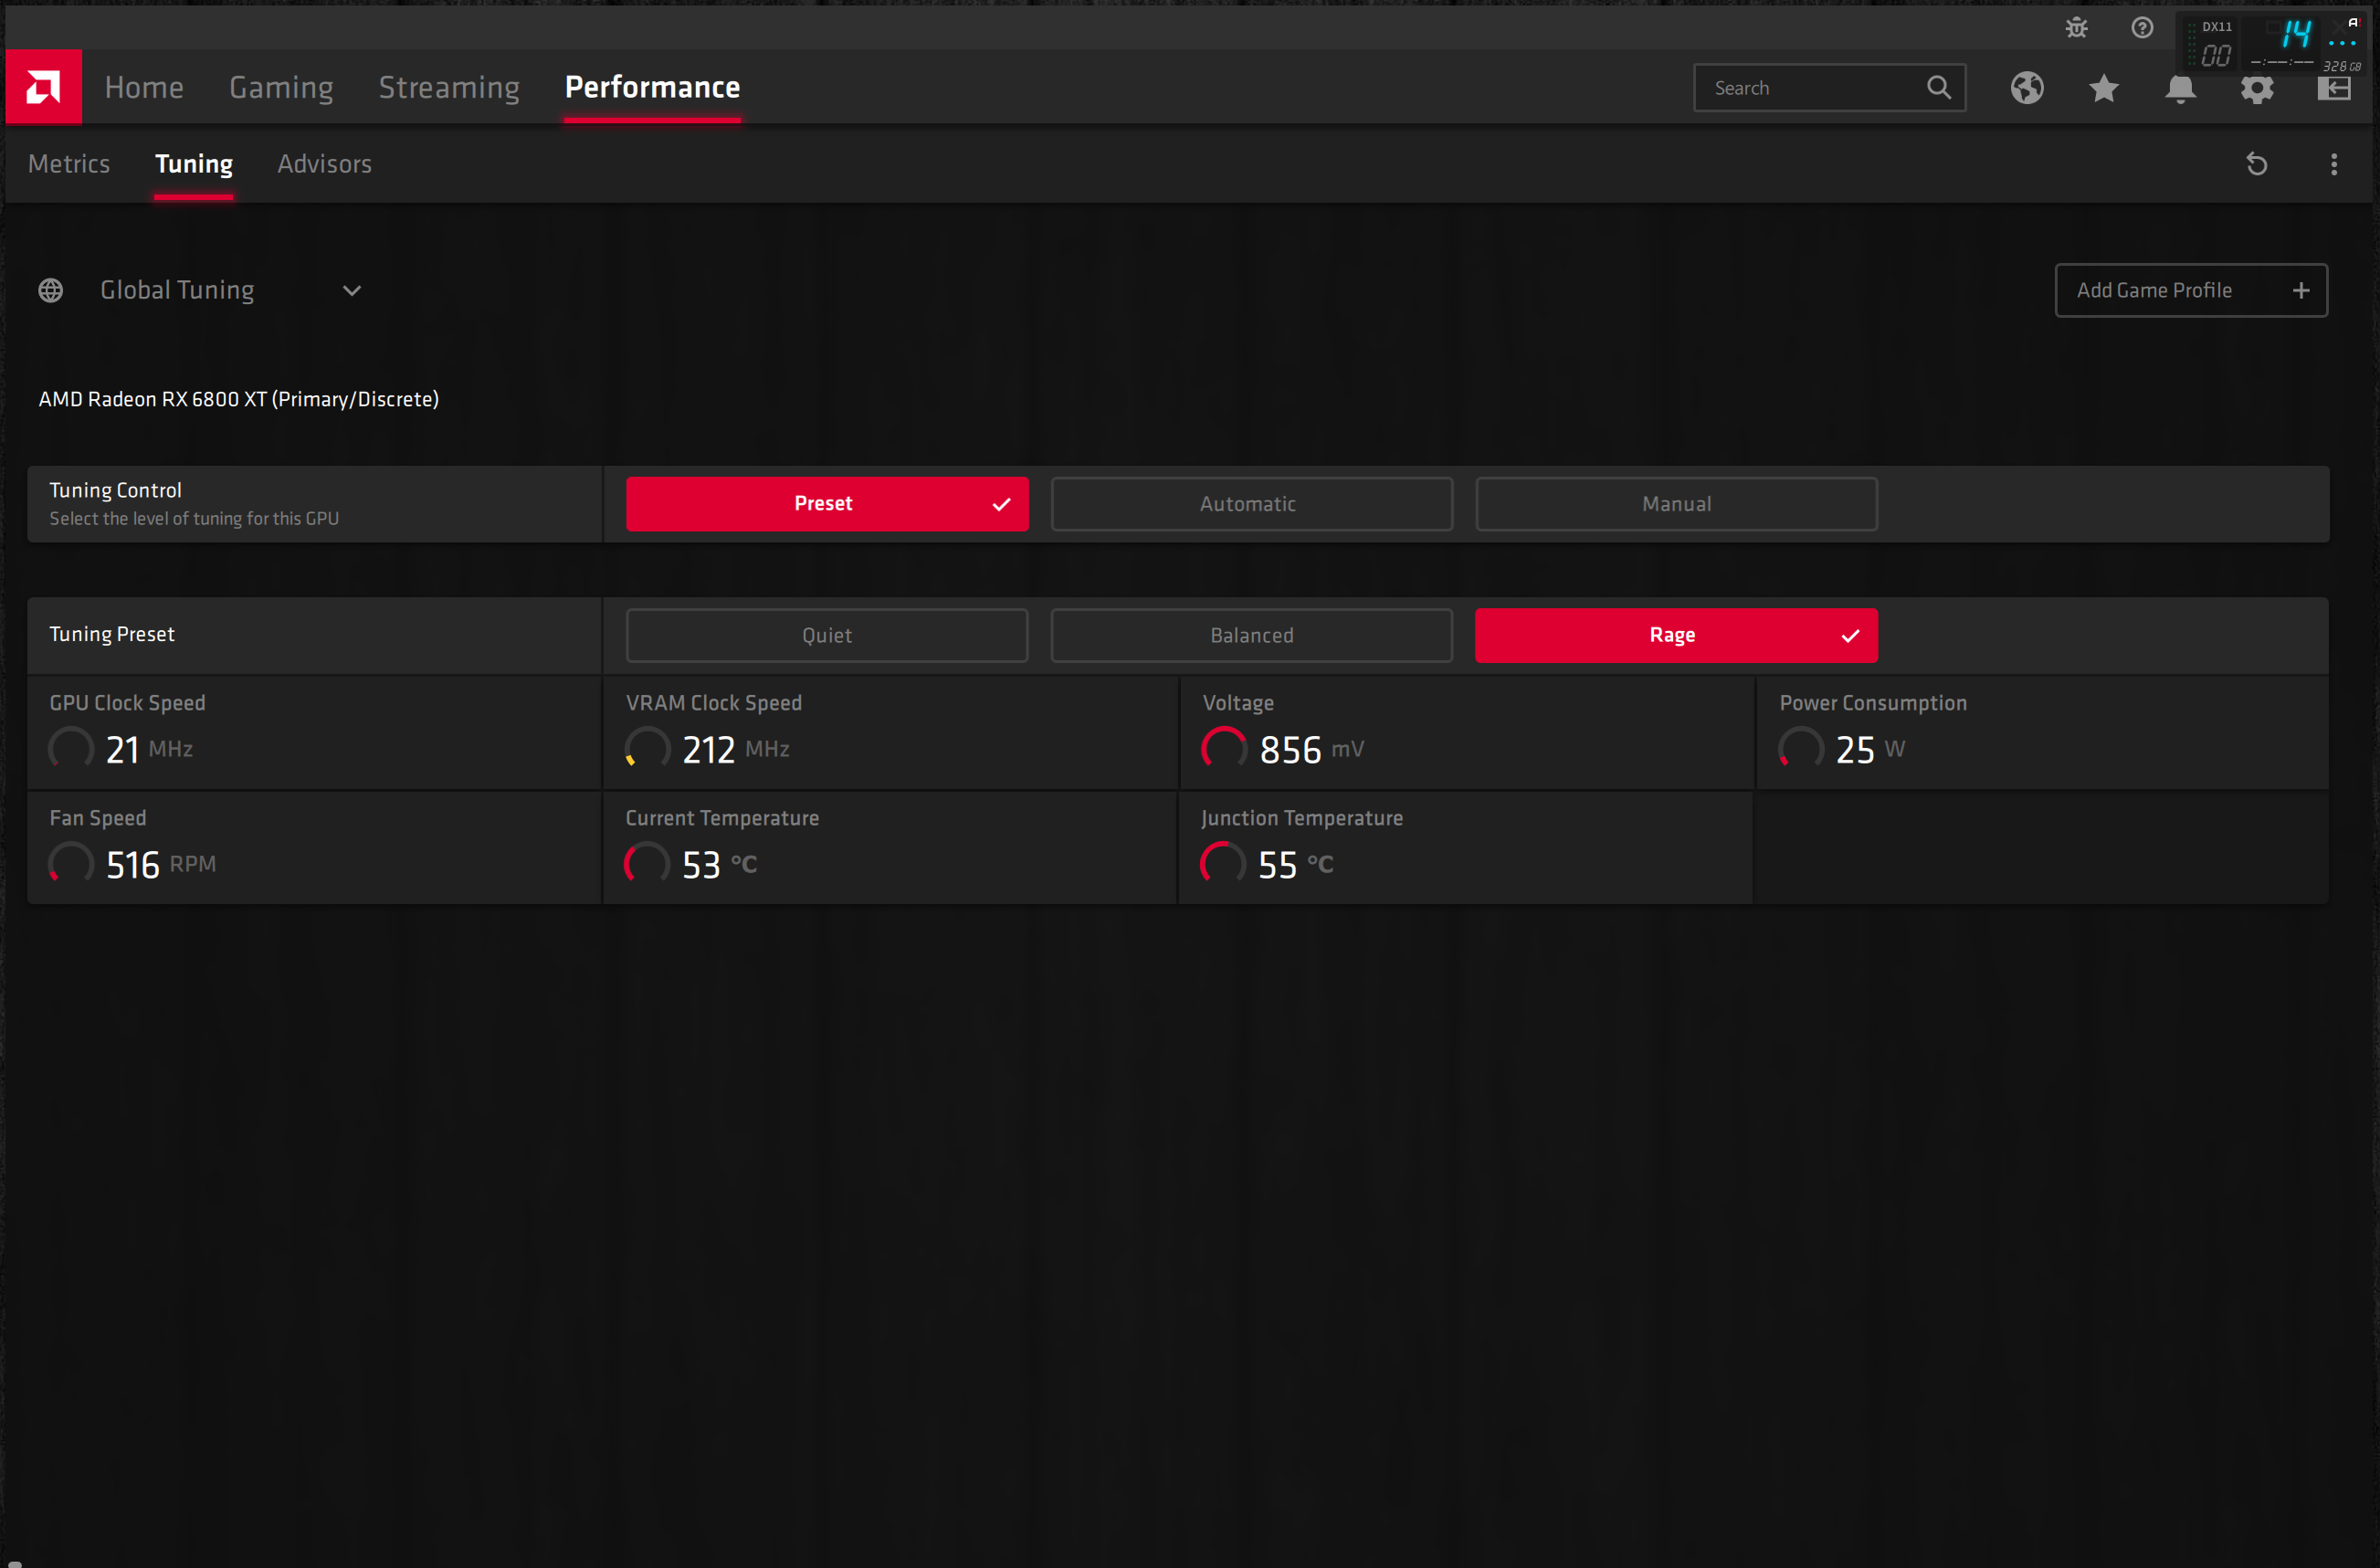Click the Voltage gauge ring
This screenshot has width=2380, height=1568.
[x=1224, y=749]
